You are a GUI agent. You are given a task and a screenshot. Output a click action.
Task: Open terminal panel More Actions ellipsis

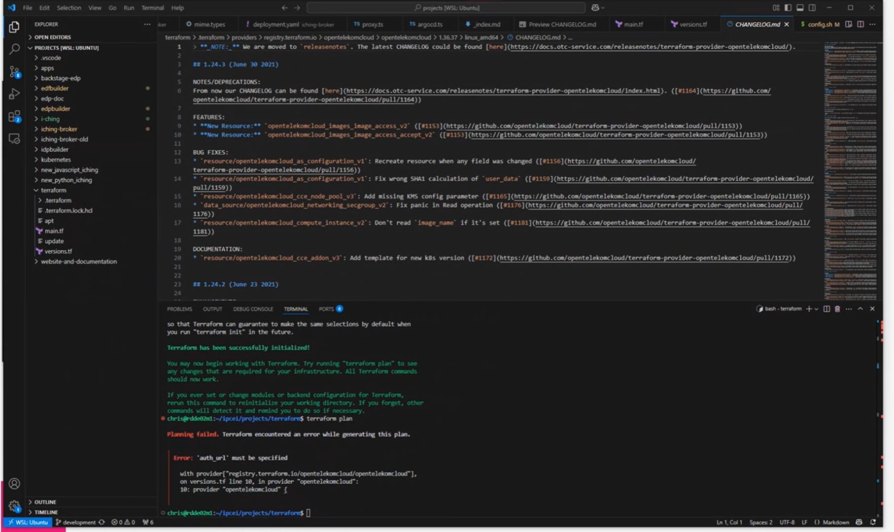click(x=849, y=309)
